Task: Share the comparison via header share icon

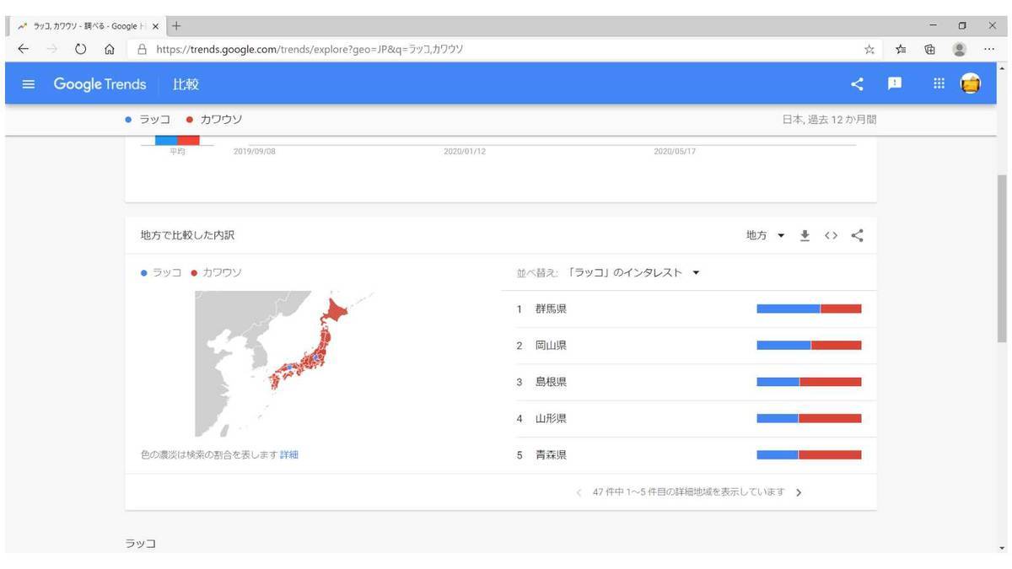Action: pos(857,84)
